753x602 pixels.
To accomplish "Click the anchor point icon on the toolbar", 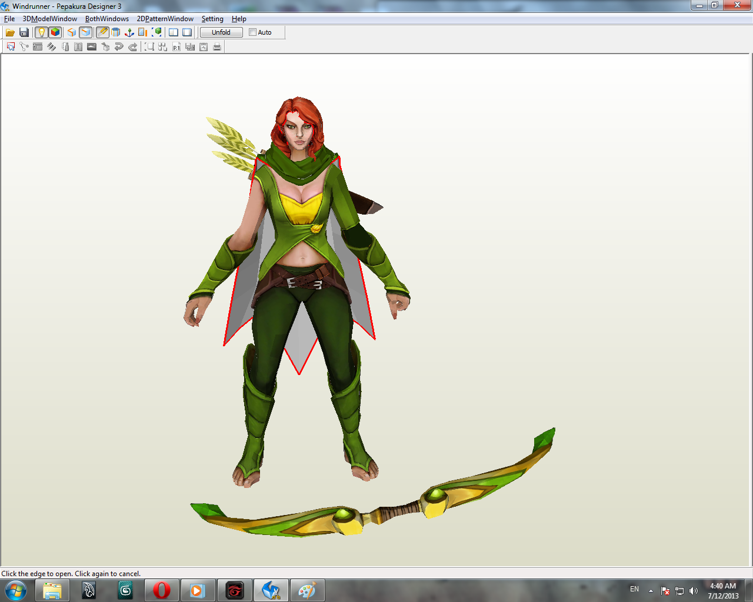I will [129, 32].
